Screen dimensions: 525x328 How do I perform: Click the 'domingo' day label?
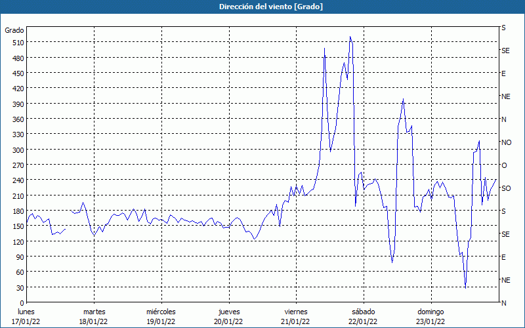(x=430, y=312)
